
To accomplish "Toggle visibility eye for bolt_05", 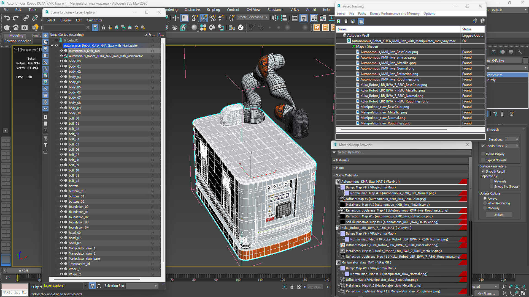I will click(x=61, y=144).
